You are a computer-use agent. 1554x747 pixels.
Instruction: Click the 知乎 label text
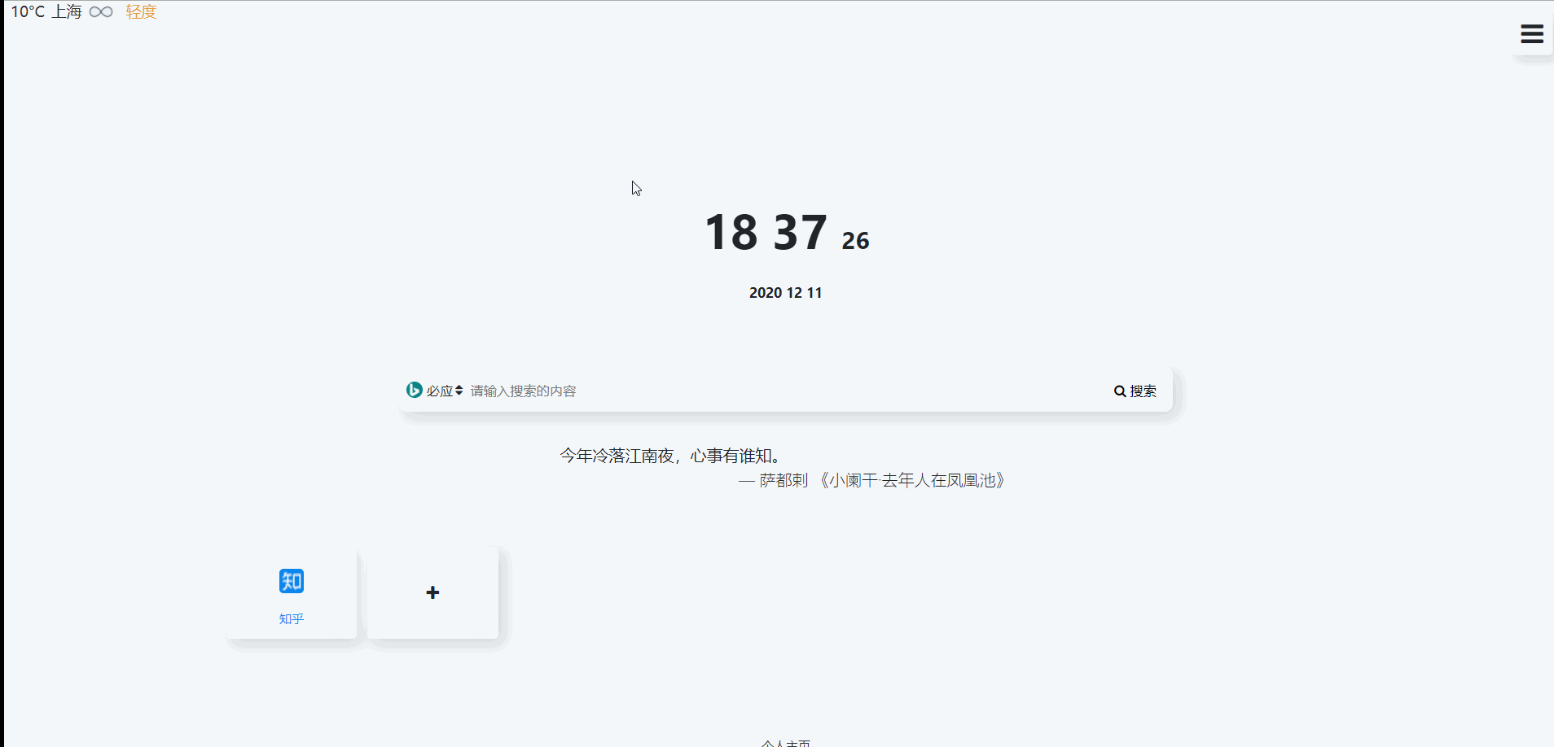(292, 619)
